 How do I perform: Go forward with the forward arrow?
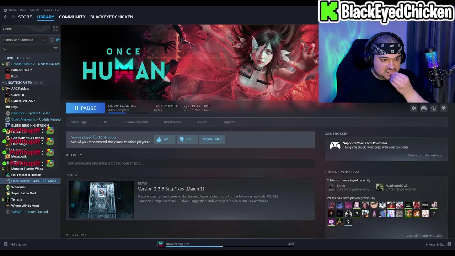[13, 17]
